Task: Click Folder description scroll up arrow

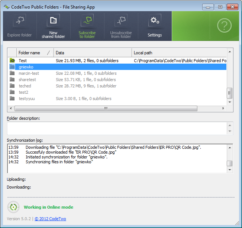Action: click(230, 125)
